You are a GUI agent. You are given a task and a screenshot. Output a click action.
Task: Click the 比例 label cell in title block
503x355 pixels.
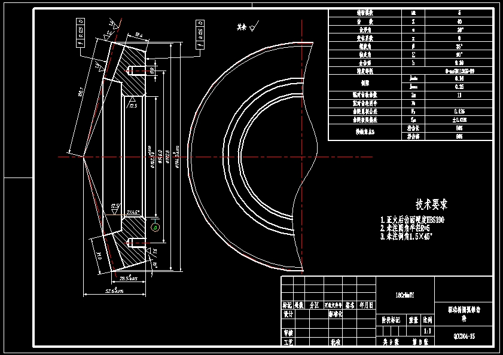(427, 320)
